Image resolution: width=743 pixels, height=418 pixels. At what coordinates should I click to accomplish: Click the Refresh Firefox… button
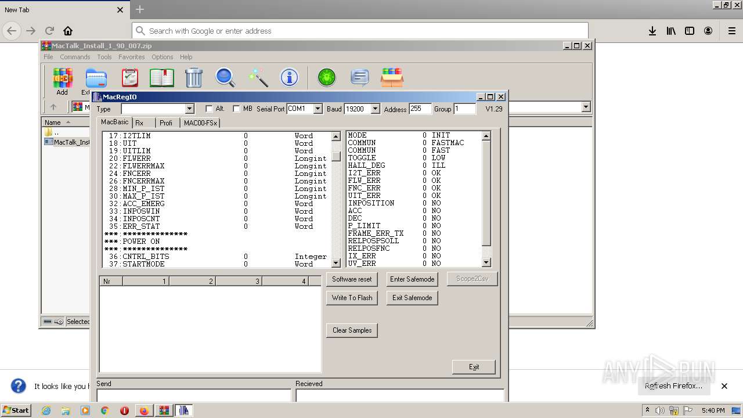[673, 385]
